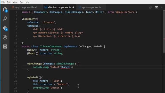Switch to the app.component.ts tab

coord(91,7)
